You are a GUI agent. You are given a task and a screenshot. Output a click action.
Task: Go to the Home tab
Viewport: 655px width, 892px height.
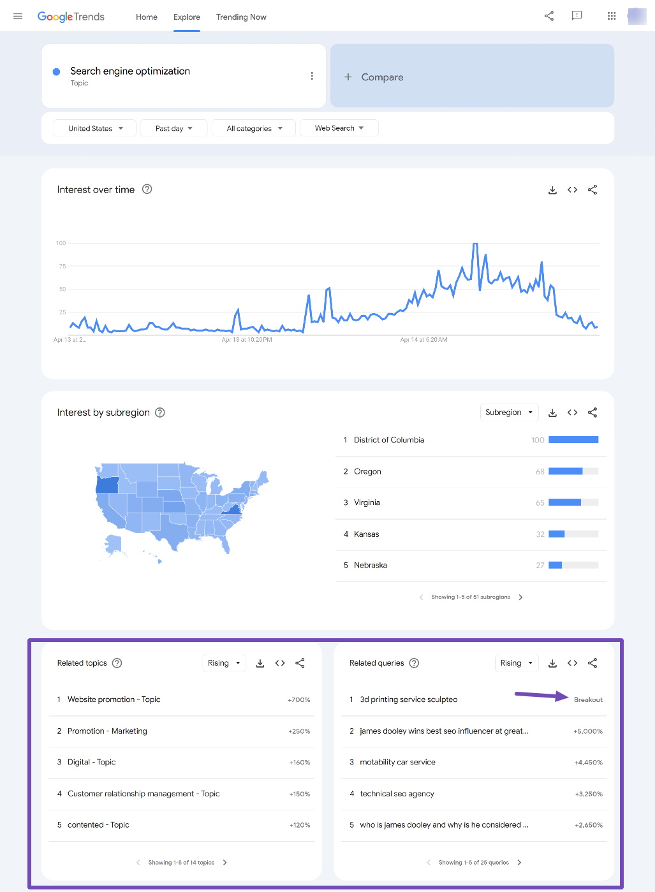(x=146, y=17)
